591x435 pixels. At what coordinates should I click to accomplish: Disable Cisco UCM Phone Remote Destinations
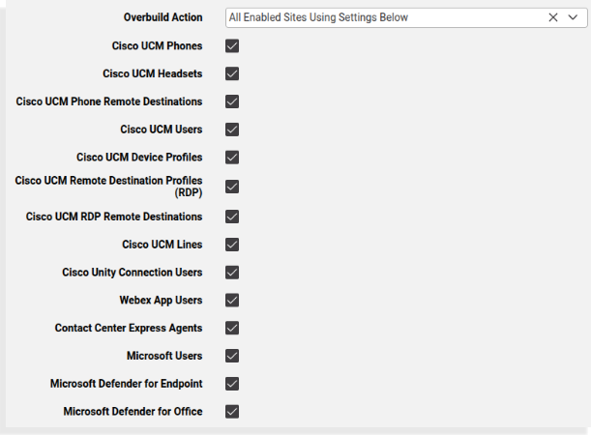click(232, 101)
